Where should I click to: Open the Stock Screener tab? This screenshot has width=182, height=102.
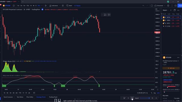point(8,97)
